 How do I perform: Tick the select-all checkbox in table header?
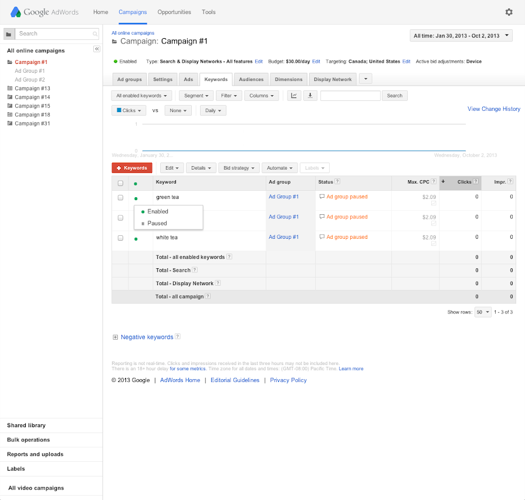tap(120, 183)
